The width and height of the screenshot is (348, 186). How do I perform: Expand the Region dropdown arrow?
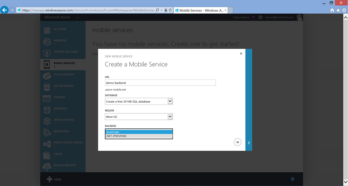[170, 117]
